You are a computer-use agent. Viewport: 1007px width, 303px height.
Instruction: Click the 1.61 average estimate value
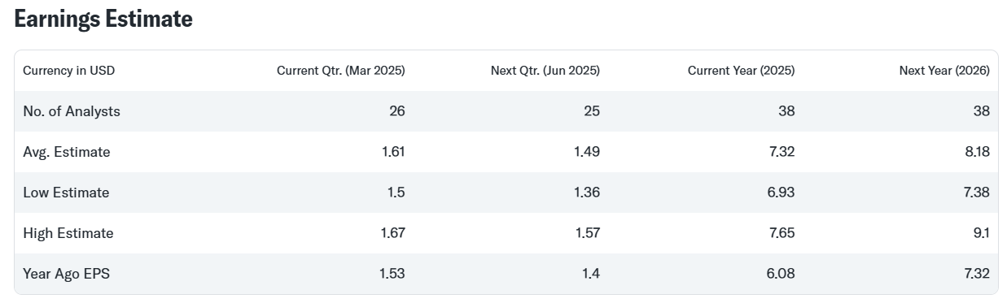coord(393,152)
